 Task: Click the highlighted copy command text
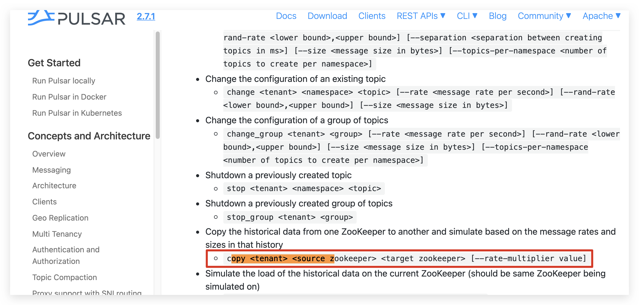pyautogui.click(x=283, y=259)
